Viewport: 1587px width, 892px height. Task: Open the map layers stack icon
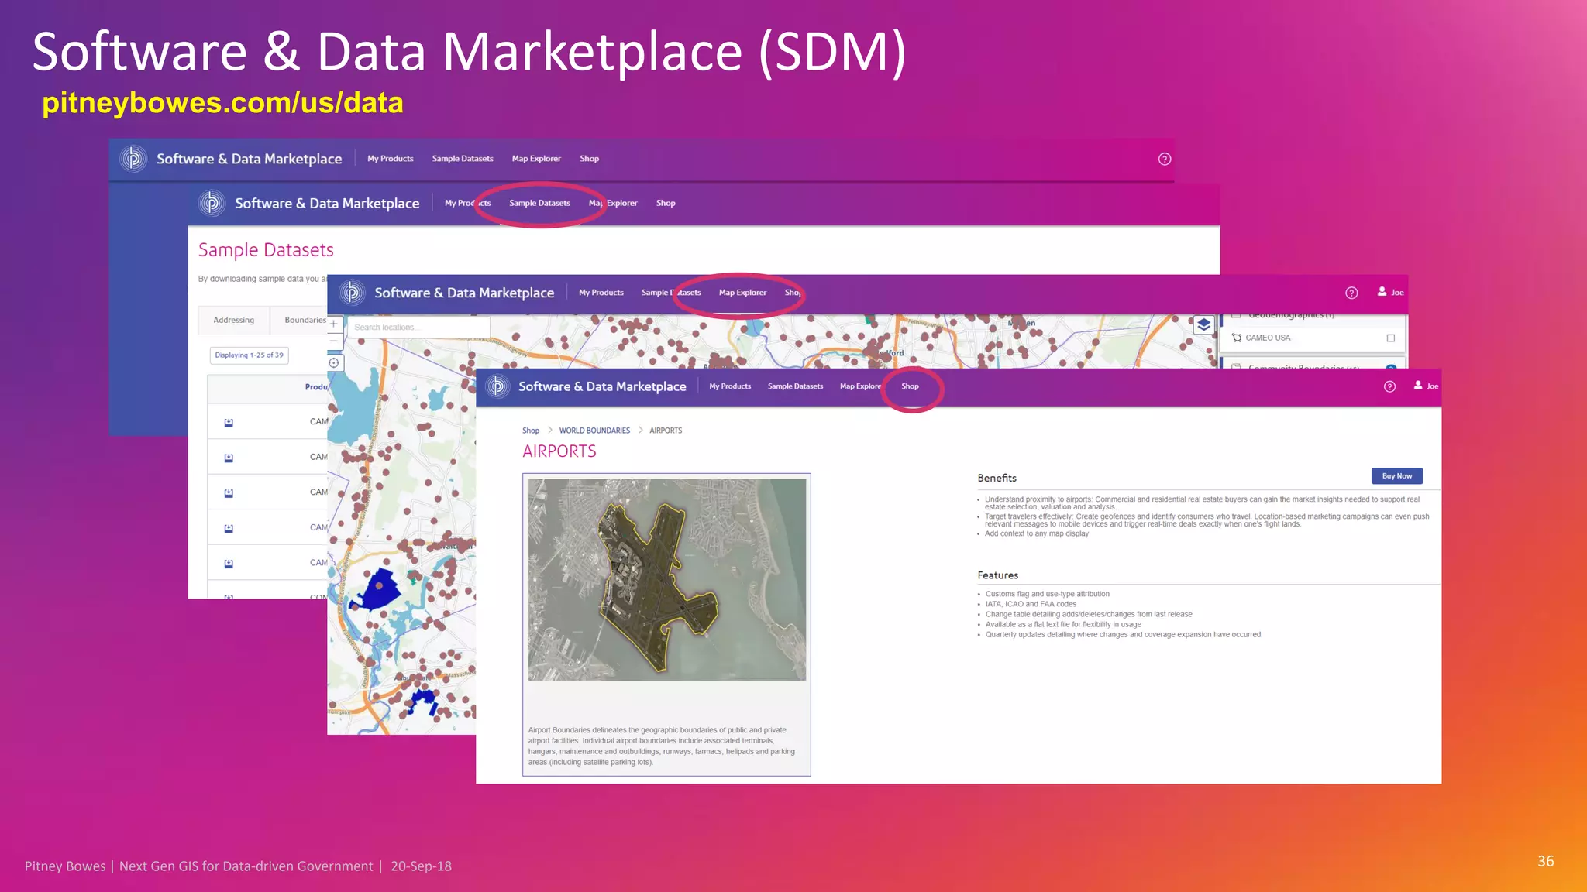point(1203,325)
